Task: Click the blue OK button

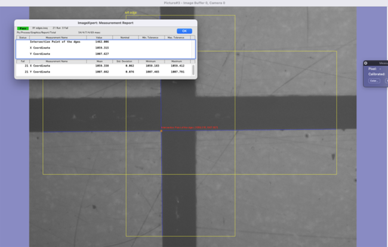Action: point(184,31)
